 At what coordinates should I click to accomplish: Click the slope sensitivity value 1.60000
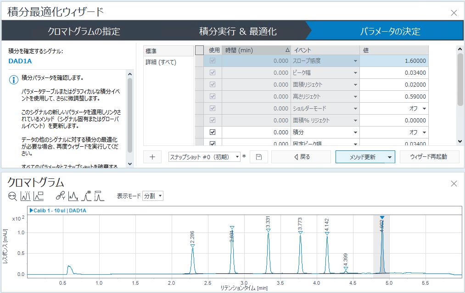click(x=394, y=61)
